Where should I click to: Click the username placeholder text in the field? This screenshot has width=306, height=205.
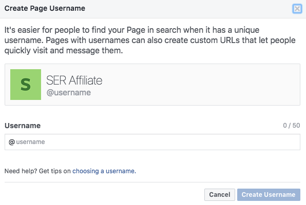[x=30, y=142]
